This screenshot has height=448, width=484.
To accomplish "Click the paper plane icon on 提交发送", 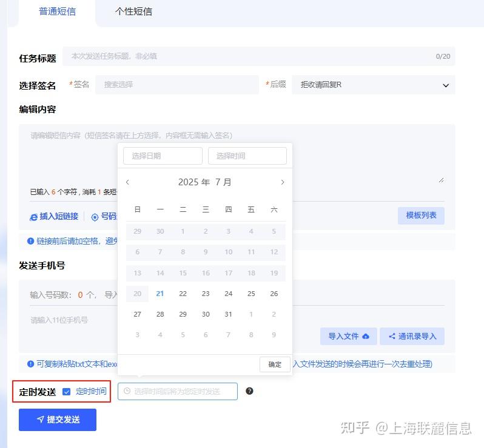I will [x=40, y=420].
